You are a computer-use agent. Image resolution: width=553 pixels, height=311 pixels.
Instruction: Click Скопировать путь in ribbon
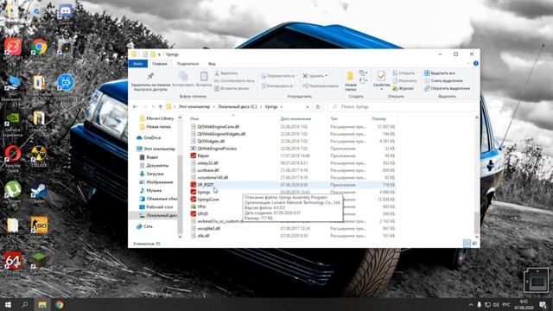click(x=234, y=80)
